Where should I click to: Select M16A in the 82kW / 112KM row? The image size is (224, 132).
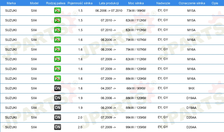191,59
